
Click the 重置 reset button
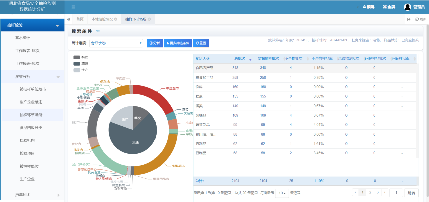pos(201,43)
